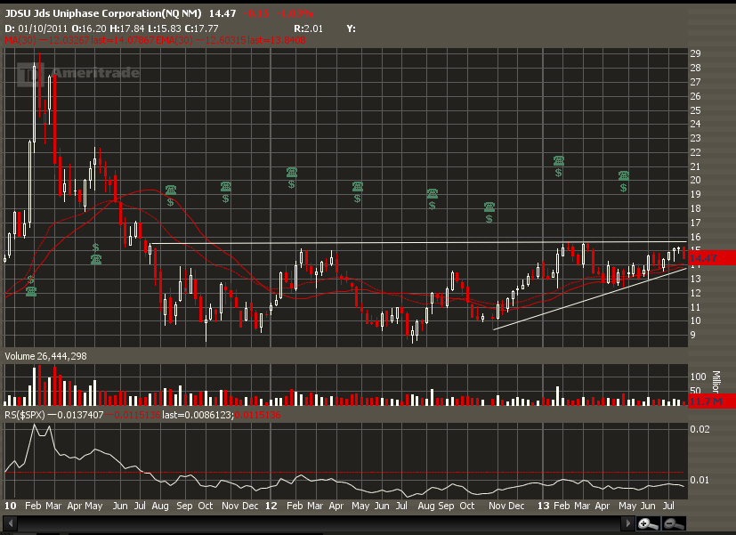
Task: Click the dollar icon above May 2010 phone
Action: pos(96,247)
